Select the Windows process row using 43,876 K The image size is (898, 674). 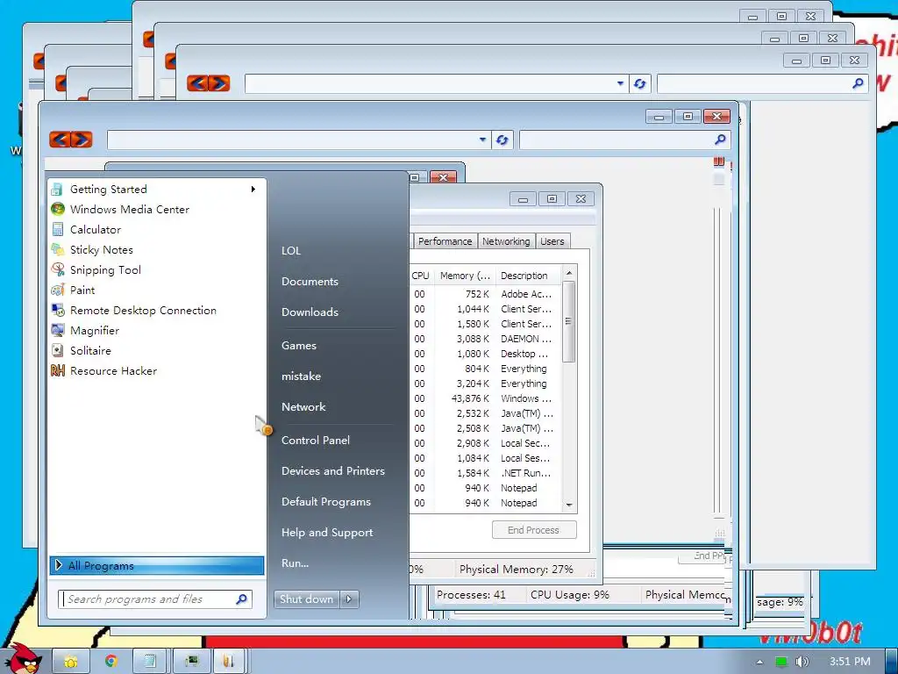486,398
